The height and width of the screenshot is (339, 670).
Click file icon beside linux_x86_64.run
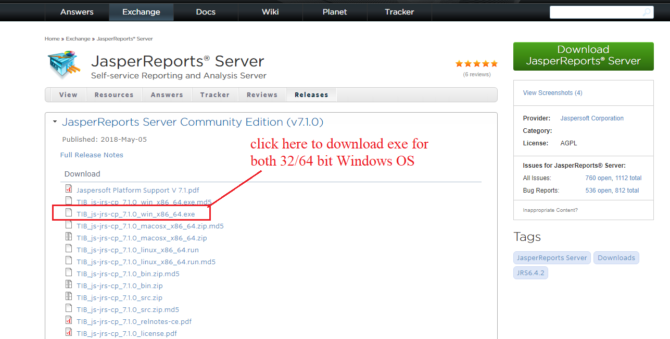point(69,249)
